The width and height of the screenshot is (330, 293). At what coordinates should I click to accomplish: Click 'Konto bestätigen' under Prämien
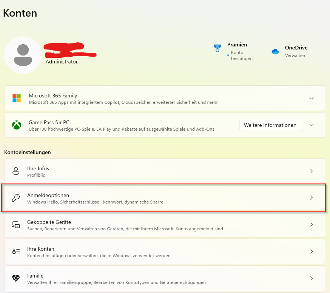[x=242, y=56]
